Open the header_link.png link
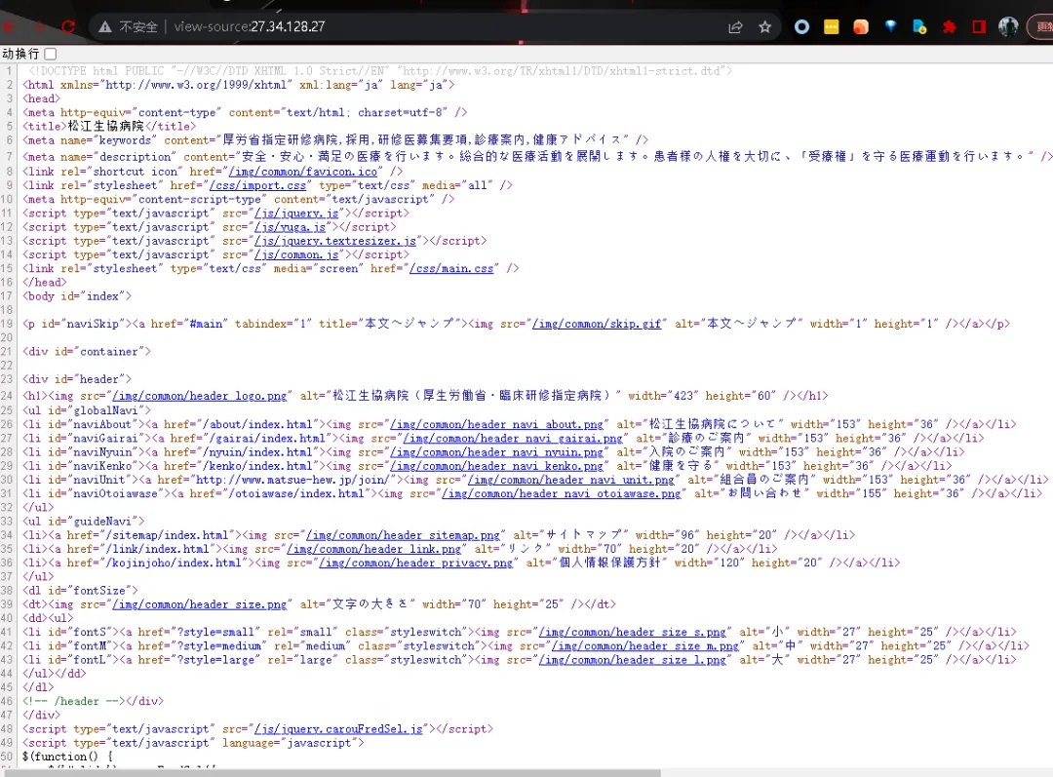 coord(374,549)
